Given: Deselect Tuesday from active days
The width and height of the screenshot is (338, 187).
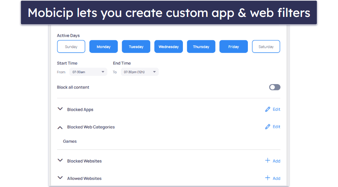Looking at the screenshot, I should [136, 47].
